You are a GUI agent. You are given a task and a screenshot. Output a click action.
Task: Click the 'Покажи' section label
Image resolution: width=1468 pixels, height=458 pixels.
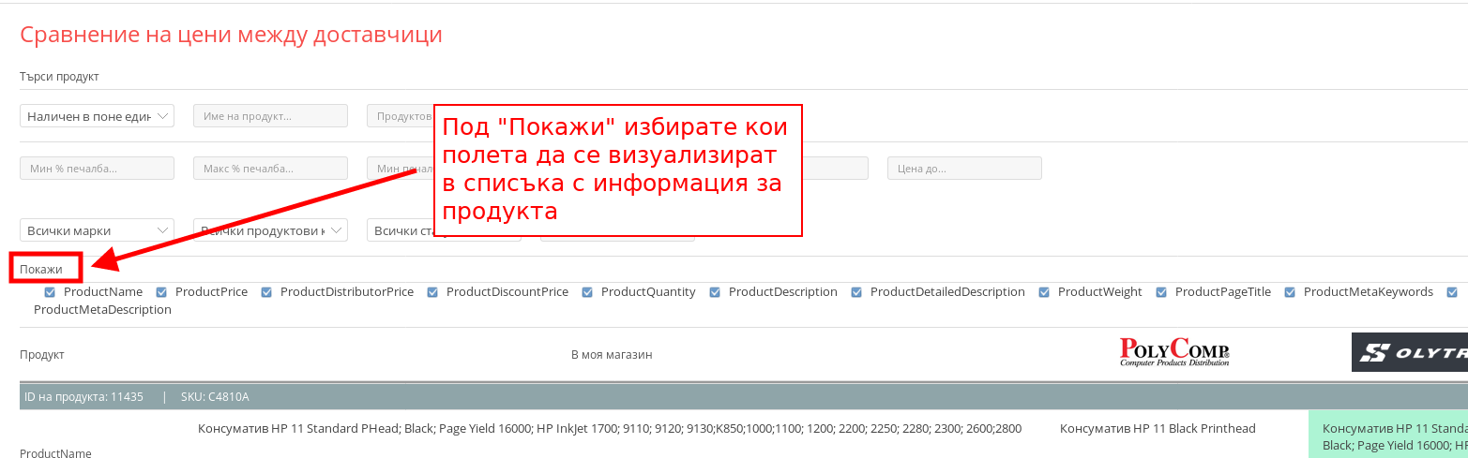[41, 269]
